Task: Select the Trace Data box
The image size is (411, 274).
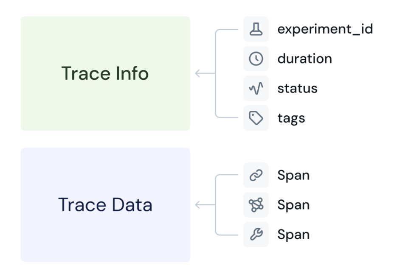Action: pos(105,205)
